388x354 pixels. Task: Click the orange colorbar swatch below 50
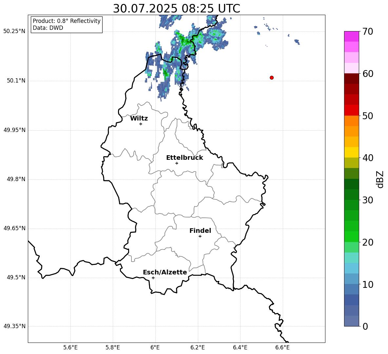[x=352, y=121]
